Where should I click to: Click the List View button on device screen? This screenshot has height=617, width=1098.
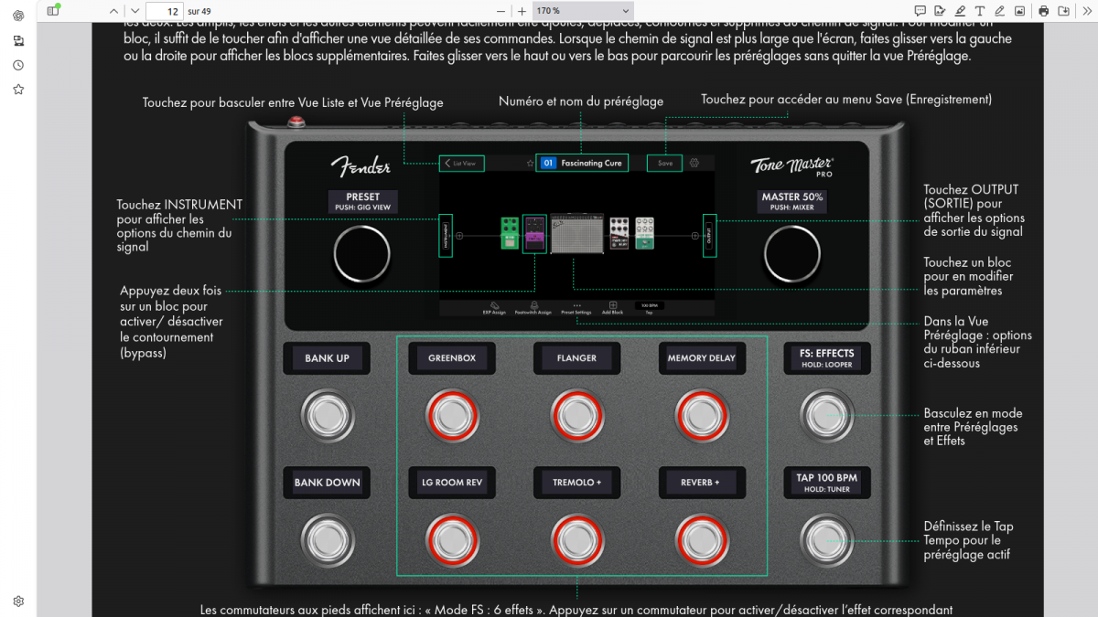462,164
